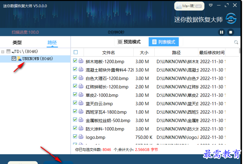Switch to 列表模式 list mode

pyautogui.click(x=164, y=42)
